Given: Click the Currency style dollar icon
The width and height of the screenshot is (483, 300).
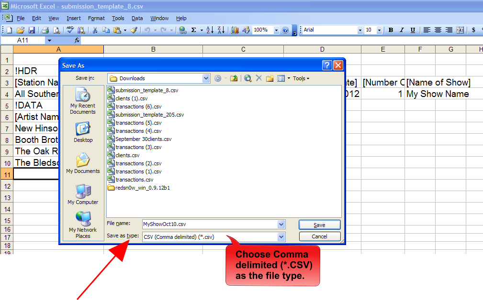Looking at the screenshot, I should coord(473,30).
